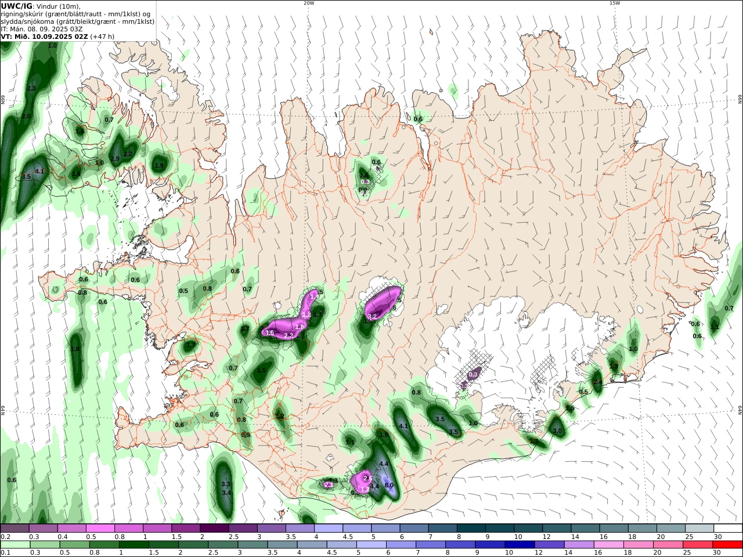The height and width of the screenshot is (557, 743).
Task: Pick the medium green rain swatch starting at 0.5
Action: 74,545
